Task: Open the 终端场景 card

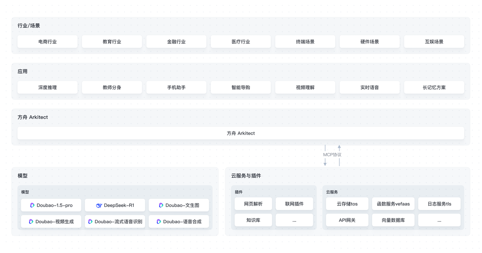Action: click(x=305, y=42)
